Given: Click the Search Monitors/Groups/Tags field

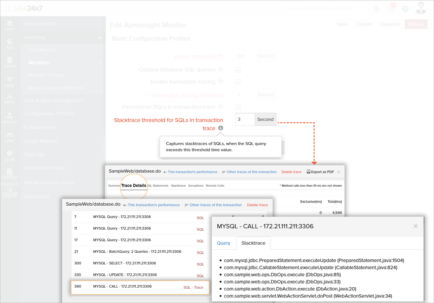Looking at the screenshot, I should click(327, 9).
